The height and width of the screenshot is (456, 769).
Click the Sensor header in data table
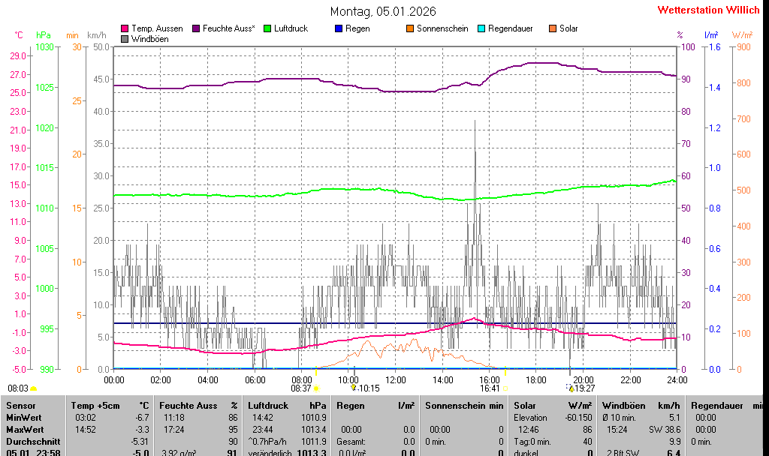pos(21,406)
